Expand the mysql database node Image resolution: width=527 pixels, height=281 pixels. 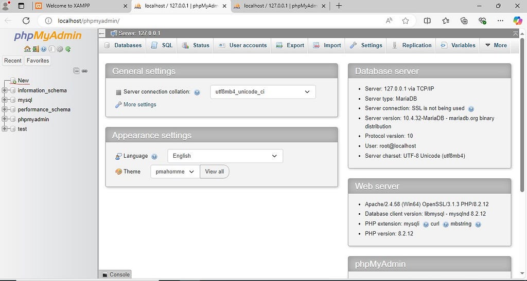click(4, 100)
